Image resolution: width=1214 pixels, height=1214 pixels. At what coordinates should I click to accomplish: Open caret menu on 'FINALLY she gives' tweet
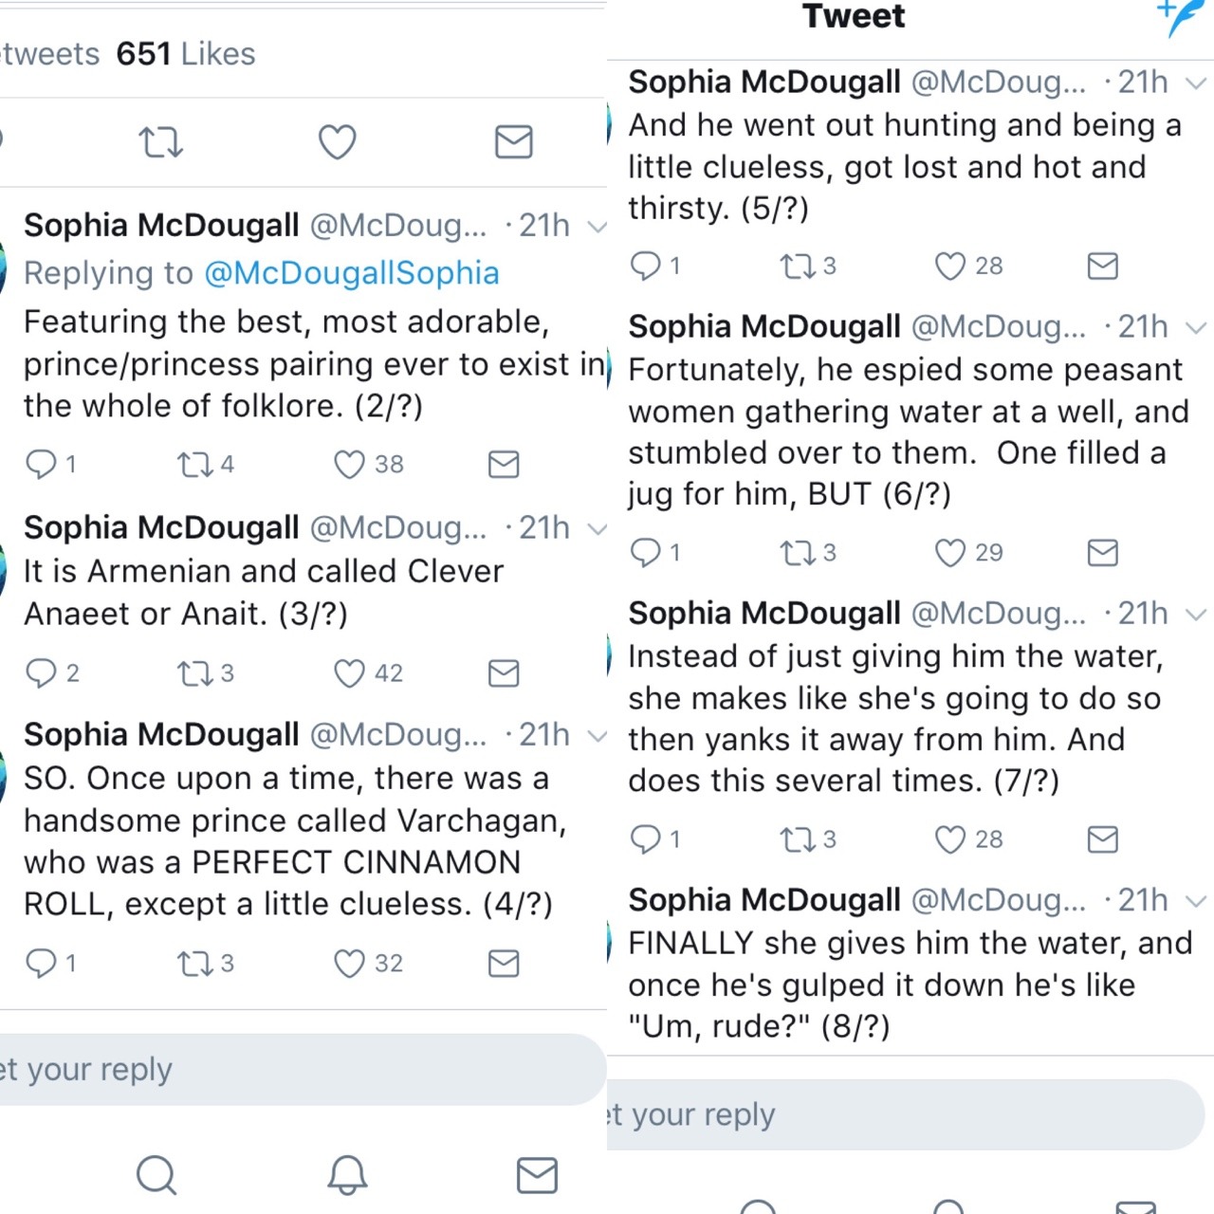click(1196, 901)
